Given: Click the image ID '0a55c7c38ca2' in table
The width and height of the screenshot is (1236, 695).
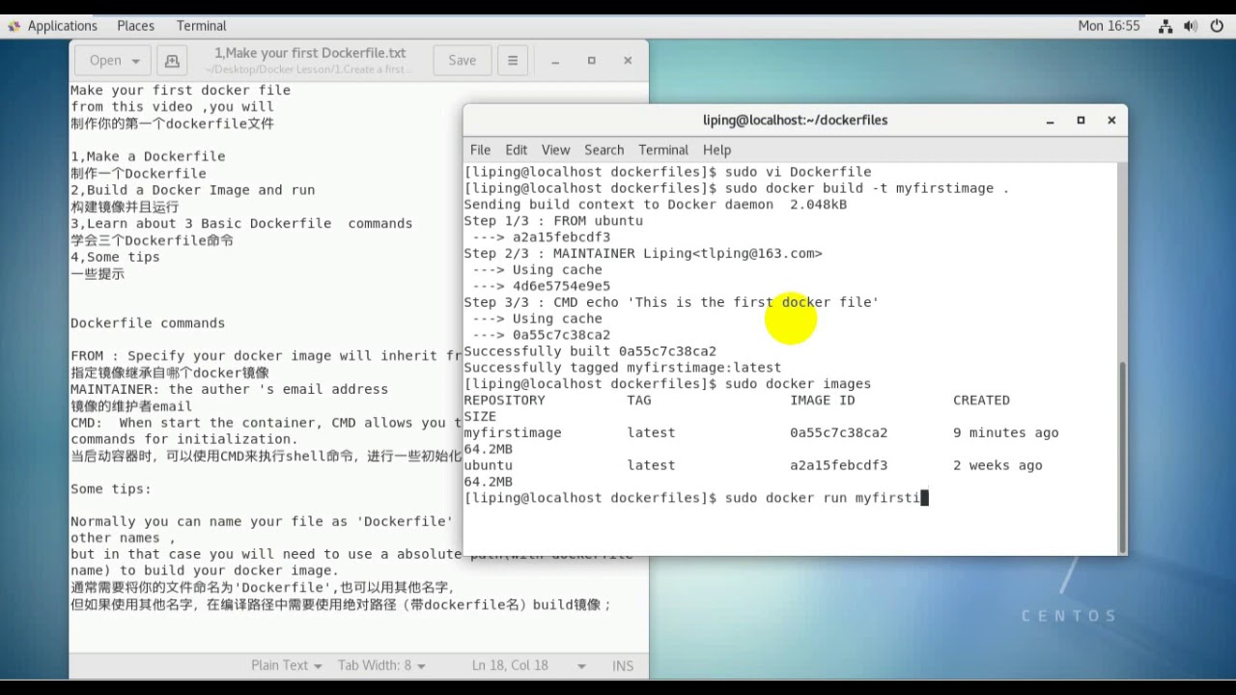Looking at the screenshot, I should [838, 433].
